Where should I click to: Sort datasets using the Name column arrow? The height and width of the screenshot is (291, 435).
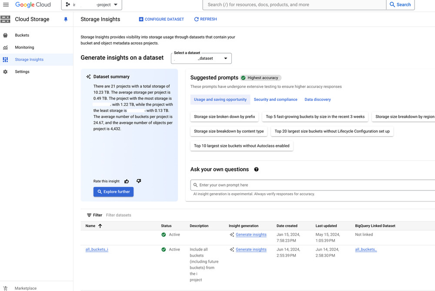[x=100, y=226]
